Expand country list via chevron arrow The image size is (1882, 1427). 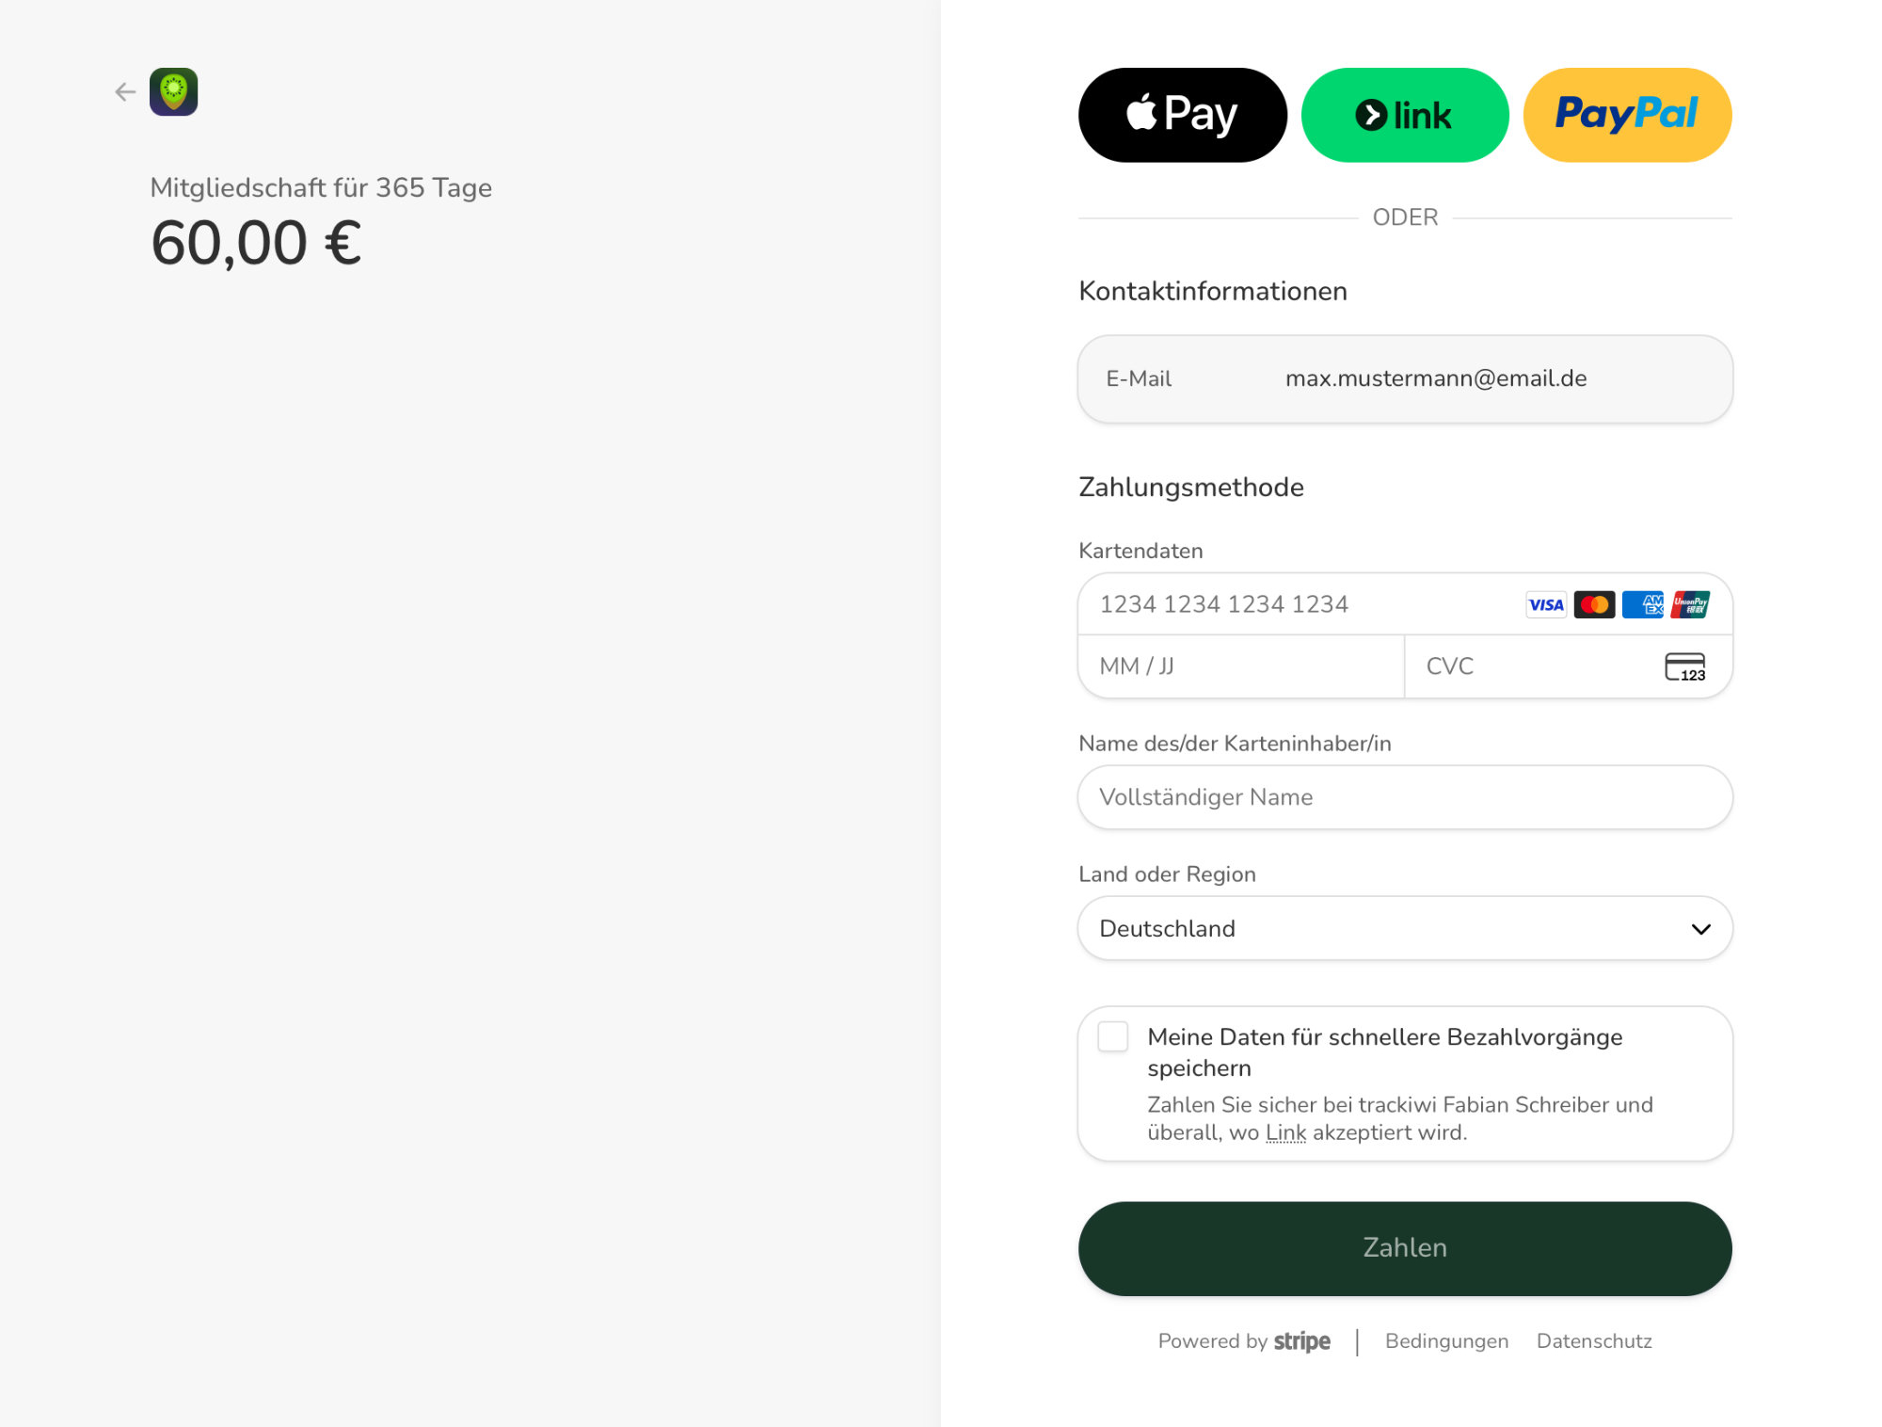pyautogui.click(x=1700, y=930)
